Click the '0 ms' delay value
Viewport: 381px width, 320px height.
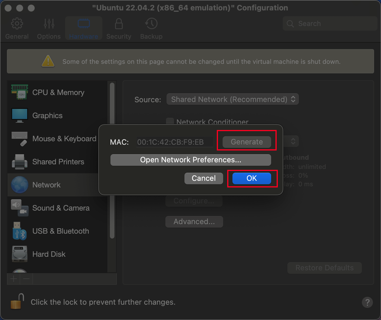click(306, 184)
